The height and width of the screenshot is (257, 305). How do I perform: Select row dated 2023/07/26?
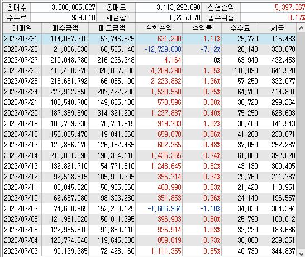pos(150,70)
